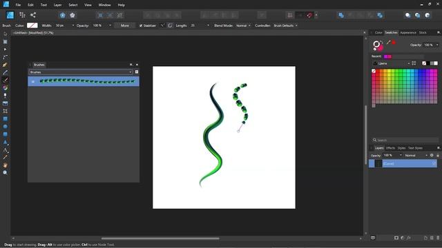Select window stabilizer mode
The width and height of the screenshot is (442, 248).
pyautogui.click(x=170, y=25)
